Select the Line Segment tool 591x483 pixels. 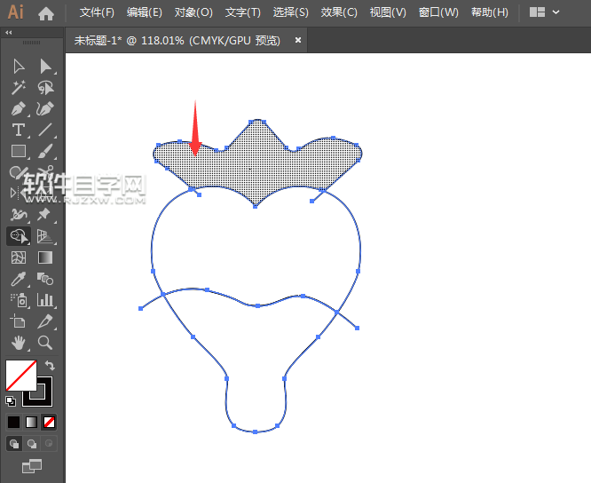coord(45,130)
